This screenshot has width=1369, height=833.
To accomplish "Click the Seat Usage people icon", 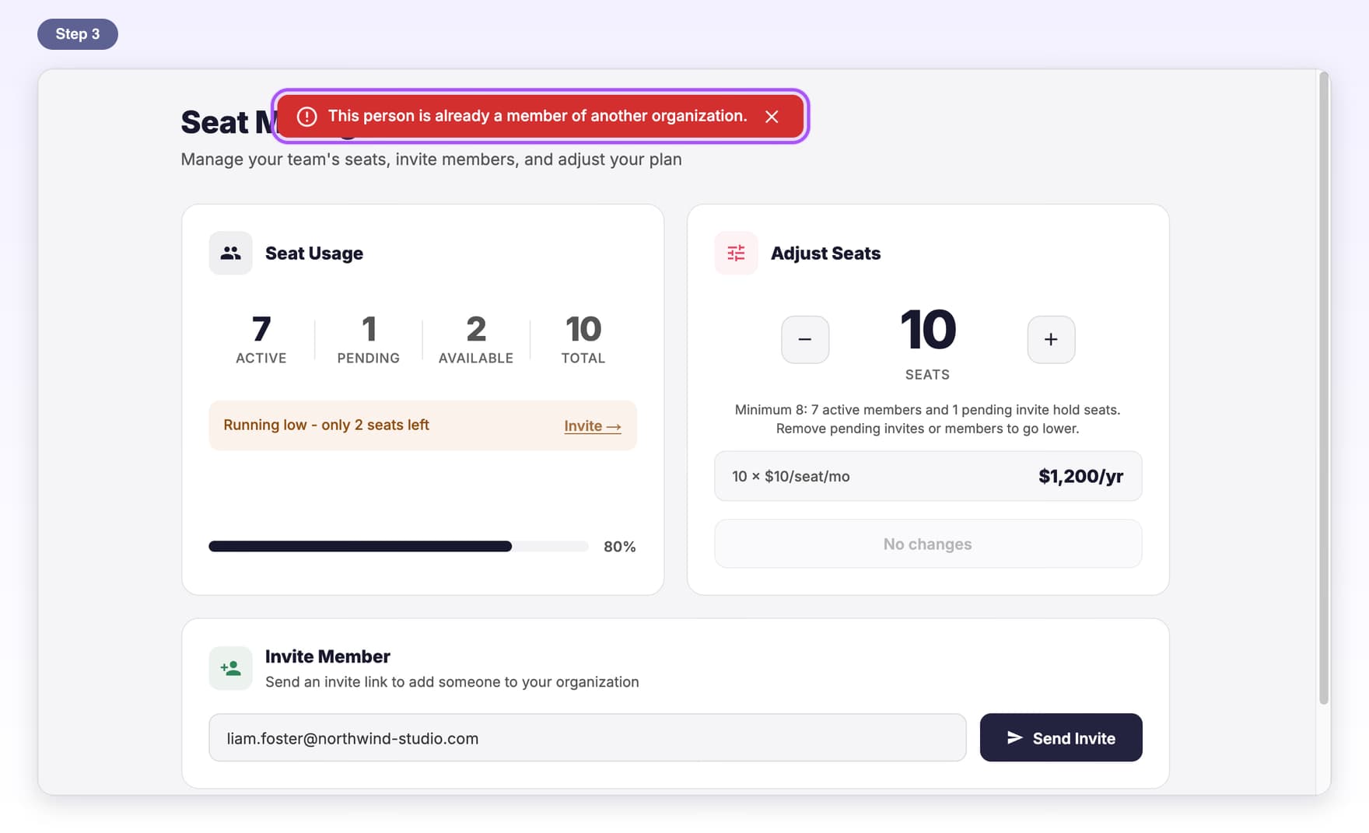I will pos(230,253).
